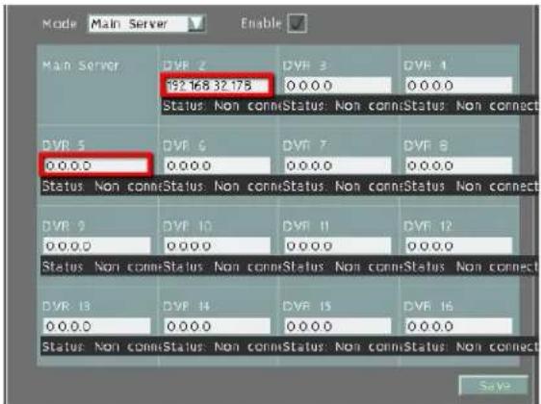Open the Mode dropdown showing Main Server
The image size is (541, 404).
tap(147, 24)
